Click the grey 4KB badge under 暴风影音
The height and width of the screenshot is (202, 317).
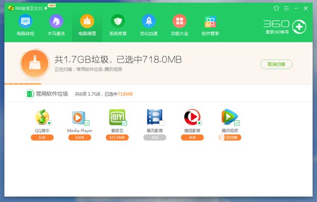coord(154,138)
